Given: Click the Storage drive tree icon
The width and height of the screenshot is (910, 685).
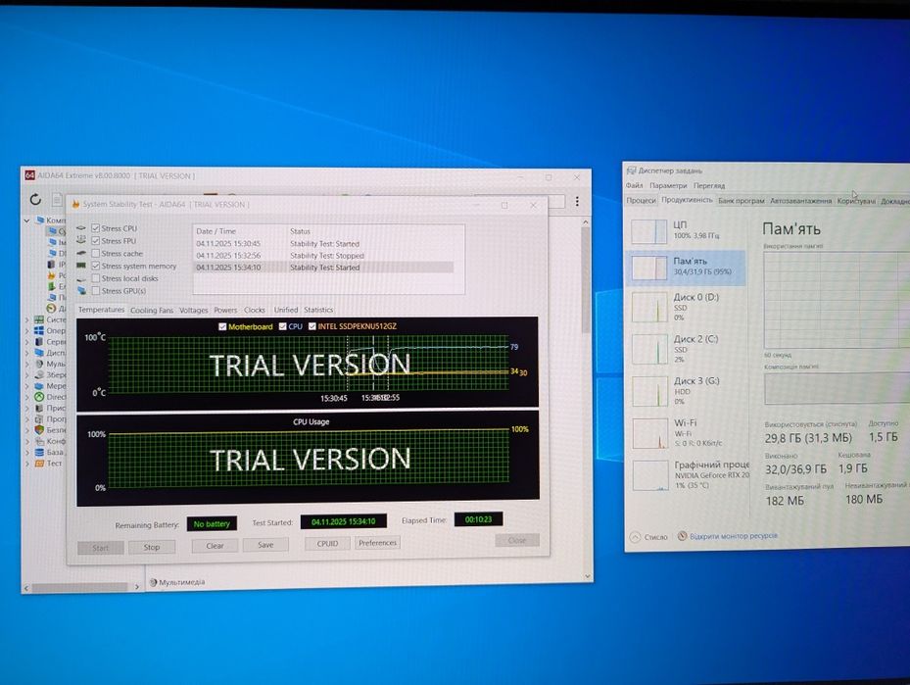Looking at the screenshot, I should (39, 374).
